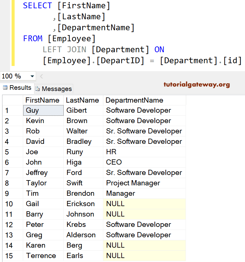The width and height of the screenshot is (245, 262).
Task: Click the Messages tab page icon
Action: pos(37,89)
